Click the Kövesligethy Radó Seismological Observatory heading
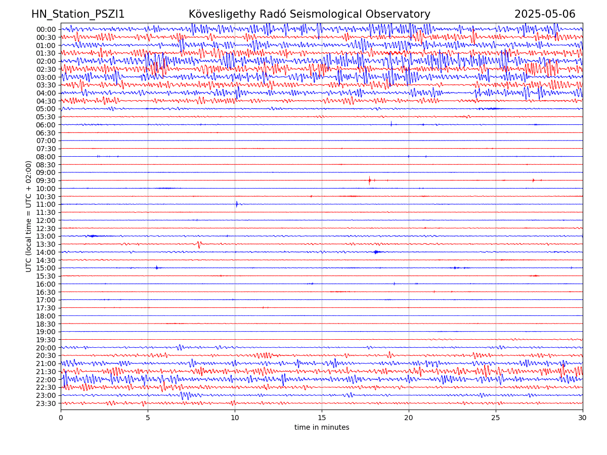Image resolution: width=607 pixels, height=455 pixels. [x=309, y=15]
